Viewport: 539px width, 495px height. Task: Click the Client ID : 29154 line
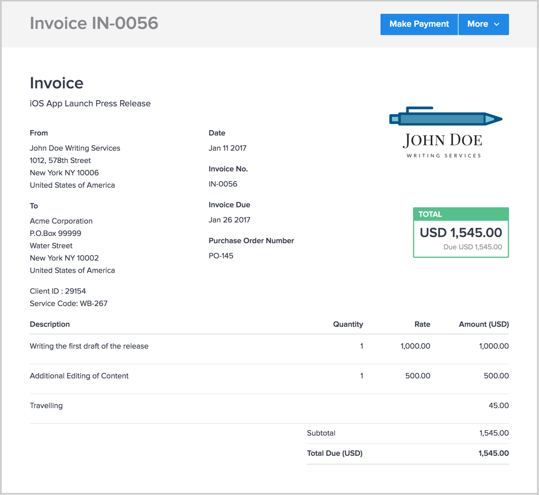click(x=58, y=291)
